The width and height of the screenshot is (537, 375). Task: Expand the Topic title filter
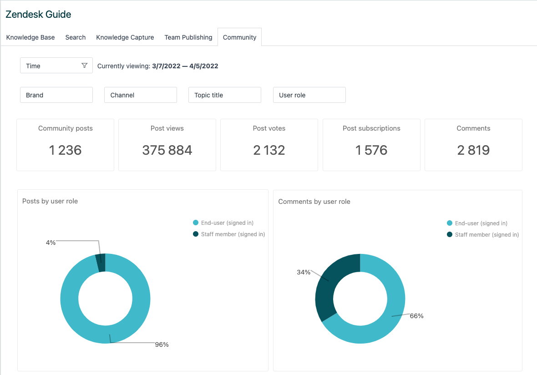coord(224,95)
